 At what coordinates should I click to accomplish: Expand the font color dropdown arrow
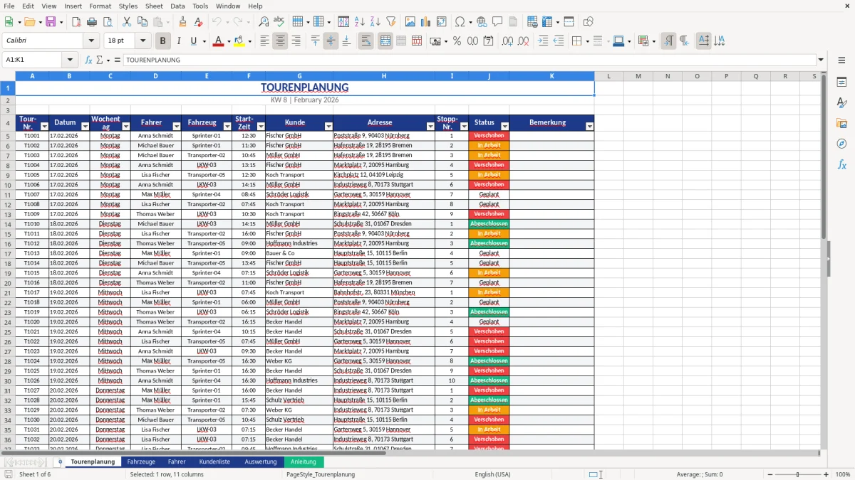pos(229,41)
